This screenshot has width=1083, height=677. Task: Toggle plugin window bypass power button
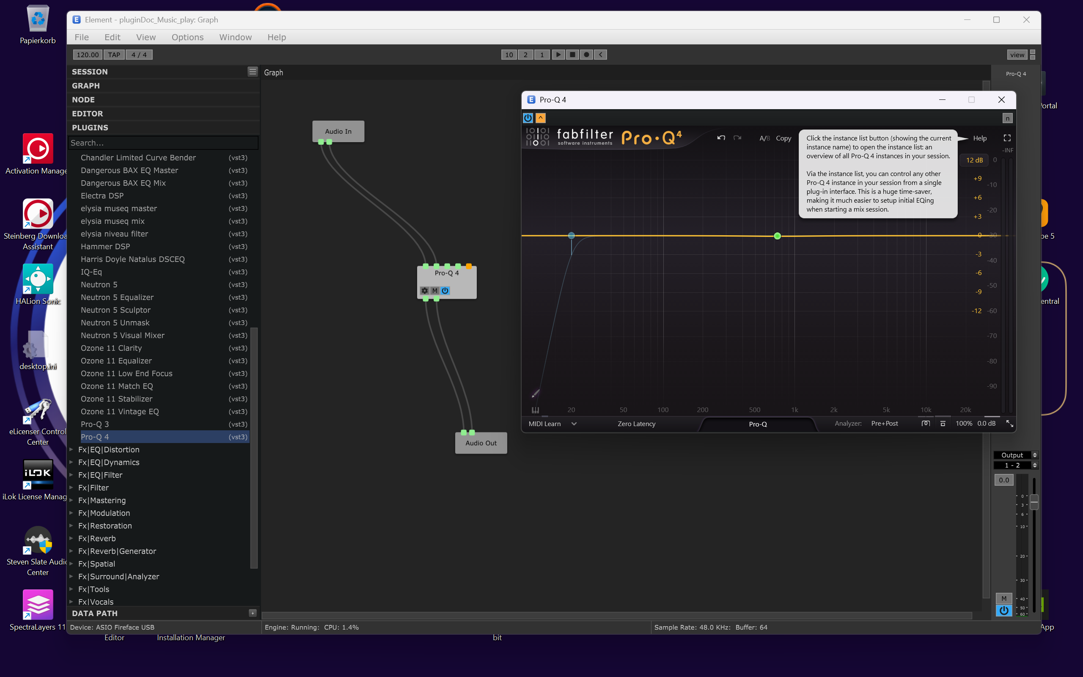528,118
